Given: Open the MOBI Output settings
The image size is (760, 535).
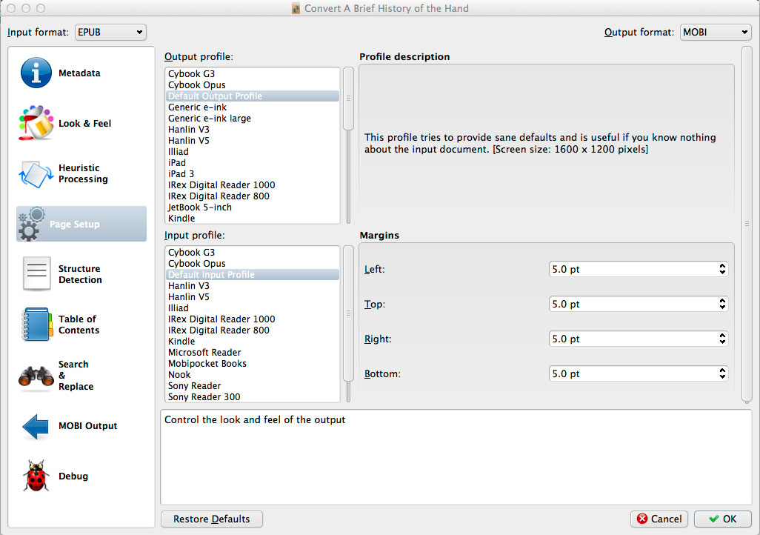Looking at the screenshot, I should tap(81, 425).
